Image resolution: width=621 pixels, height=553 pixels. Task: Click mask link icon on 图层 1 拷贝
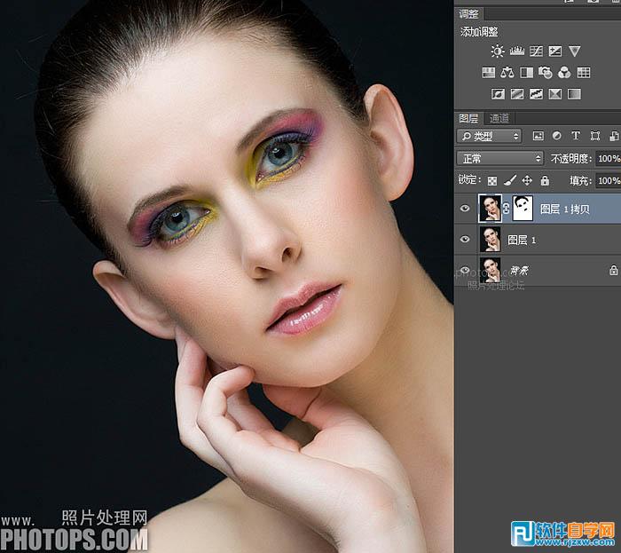(507, 209)
